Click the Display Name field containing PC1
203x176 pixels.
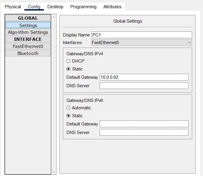pyautogui.click(x=142, y=35)
